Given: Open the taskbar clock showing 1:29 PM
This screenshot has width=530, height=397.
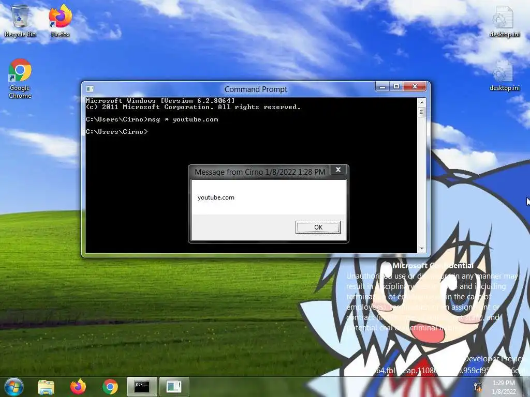Looking at the screenshot, I should click(504, 387).
